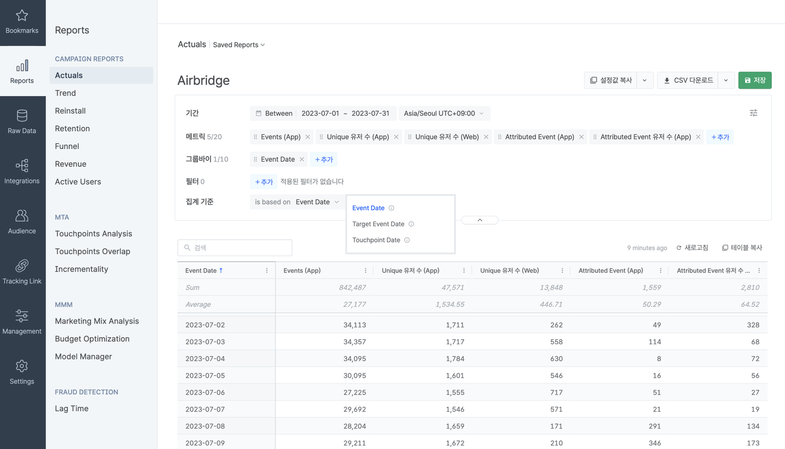Open Unique 유저 수 (Web) column menu
The image size is (785, 449).
point(562,270)
